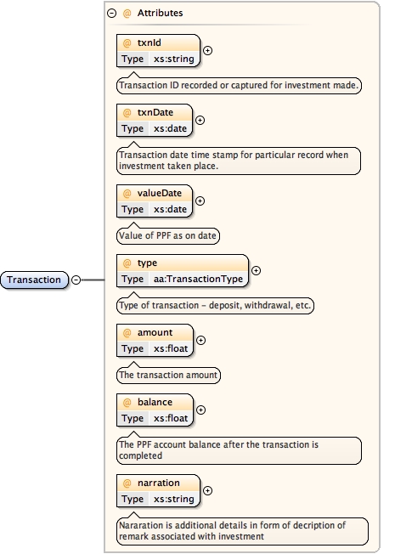395x554 pixels.
Task: Click the @ icon beside valueDate
Action: (x=127, y=193)
